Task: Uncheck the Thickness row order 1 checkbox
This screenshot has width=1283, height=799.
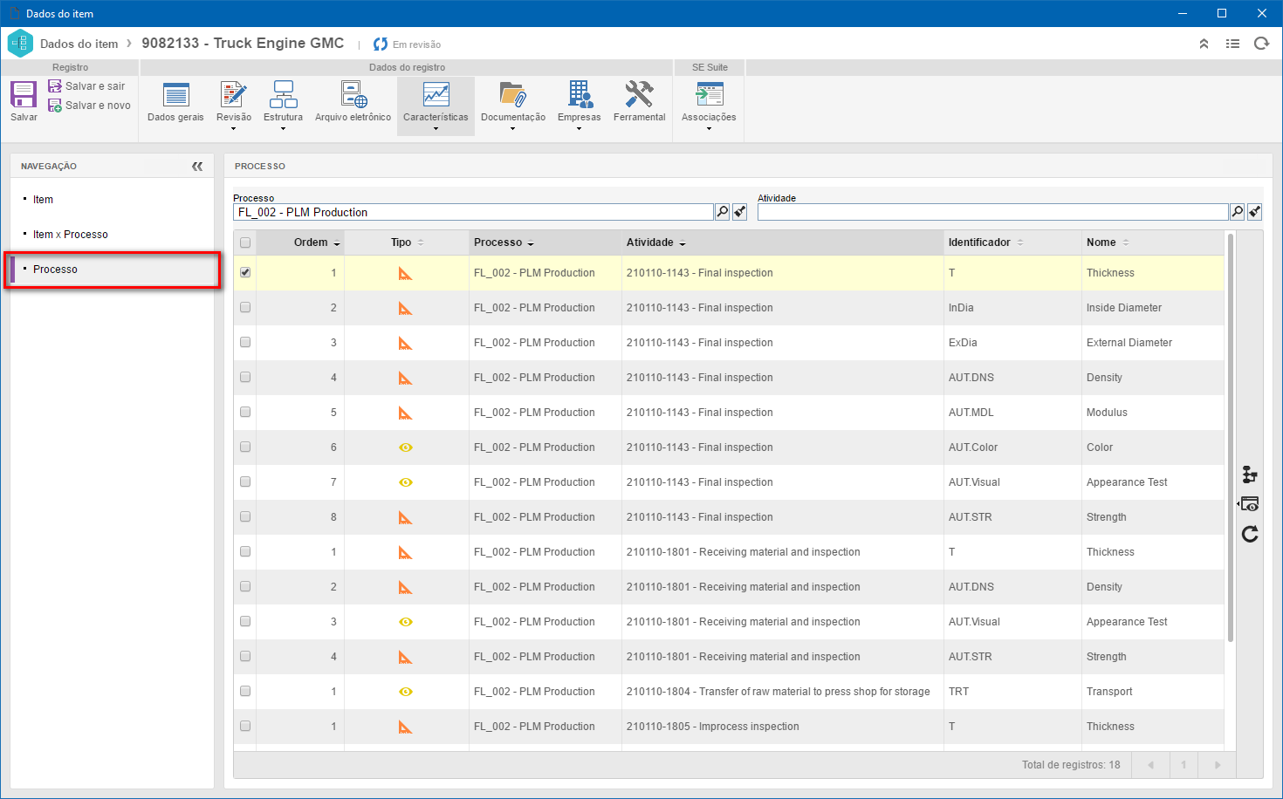Action: coord(245,272)
